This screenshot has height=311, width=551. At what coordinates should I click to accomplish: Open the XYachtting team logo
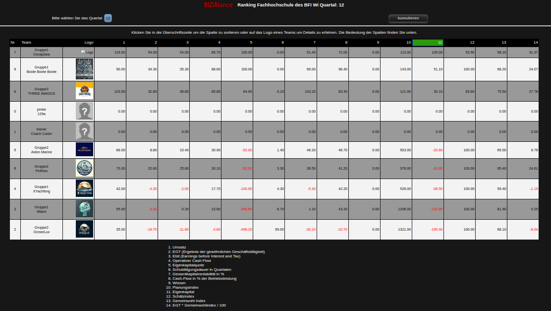coord(84,188)
